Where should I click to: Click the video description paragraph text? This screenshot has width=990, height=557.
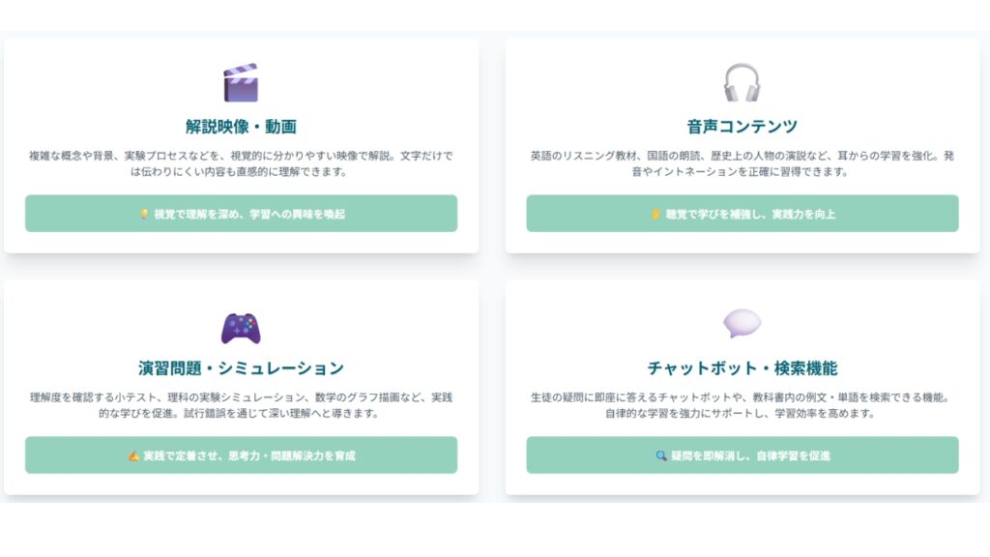tap(241, 163)
